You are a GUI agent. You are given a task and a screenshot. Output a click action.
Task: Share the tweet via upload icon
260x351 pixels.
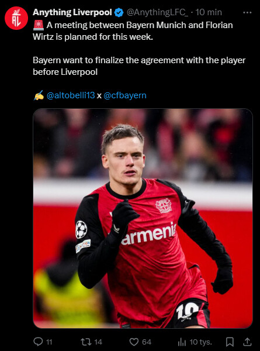(247, 342)
